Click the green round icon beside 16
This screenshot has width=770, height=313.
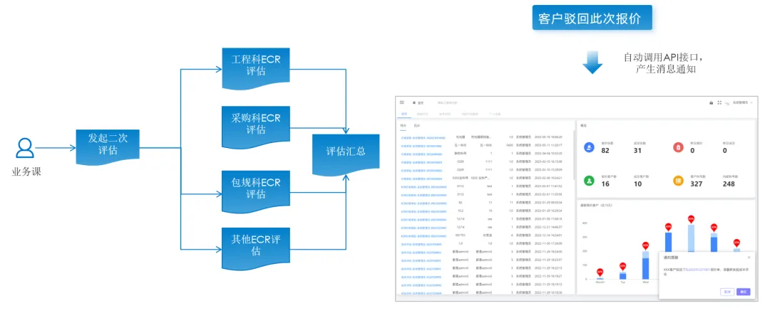click(x=590, y=180)
